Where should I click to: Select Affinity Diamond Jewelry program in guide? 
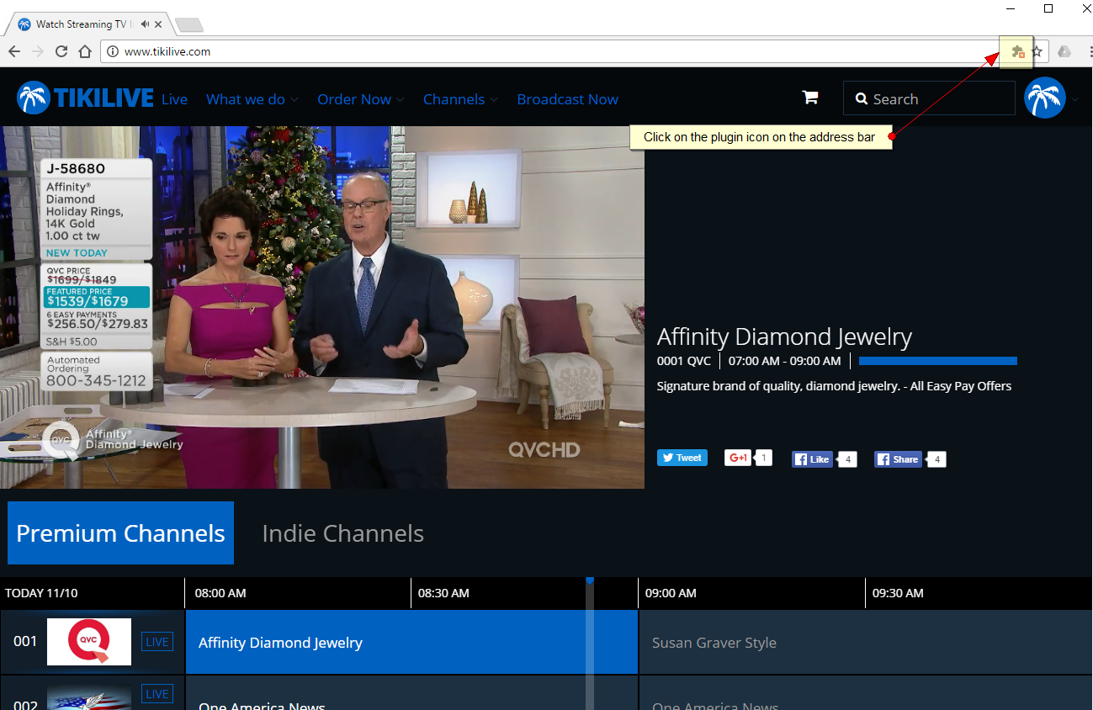411,643
